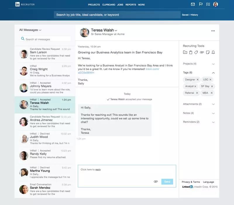Remove the Designer tag chip
The height and width of the screenshot is (205, 234).
(197, 79)
